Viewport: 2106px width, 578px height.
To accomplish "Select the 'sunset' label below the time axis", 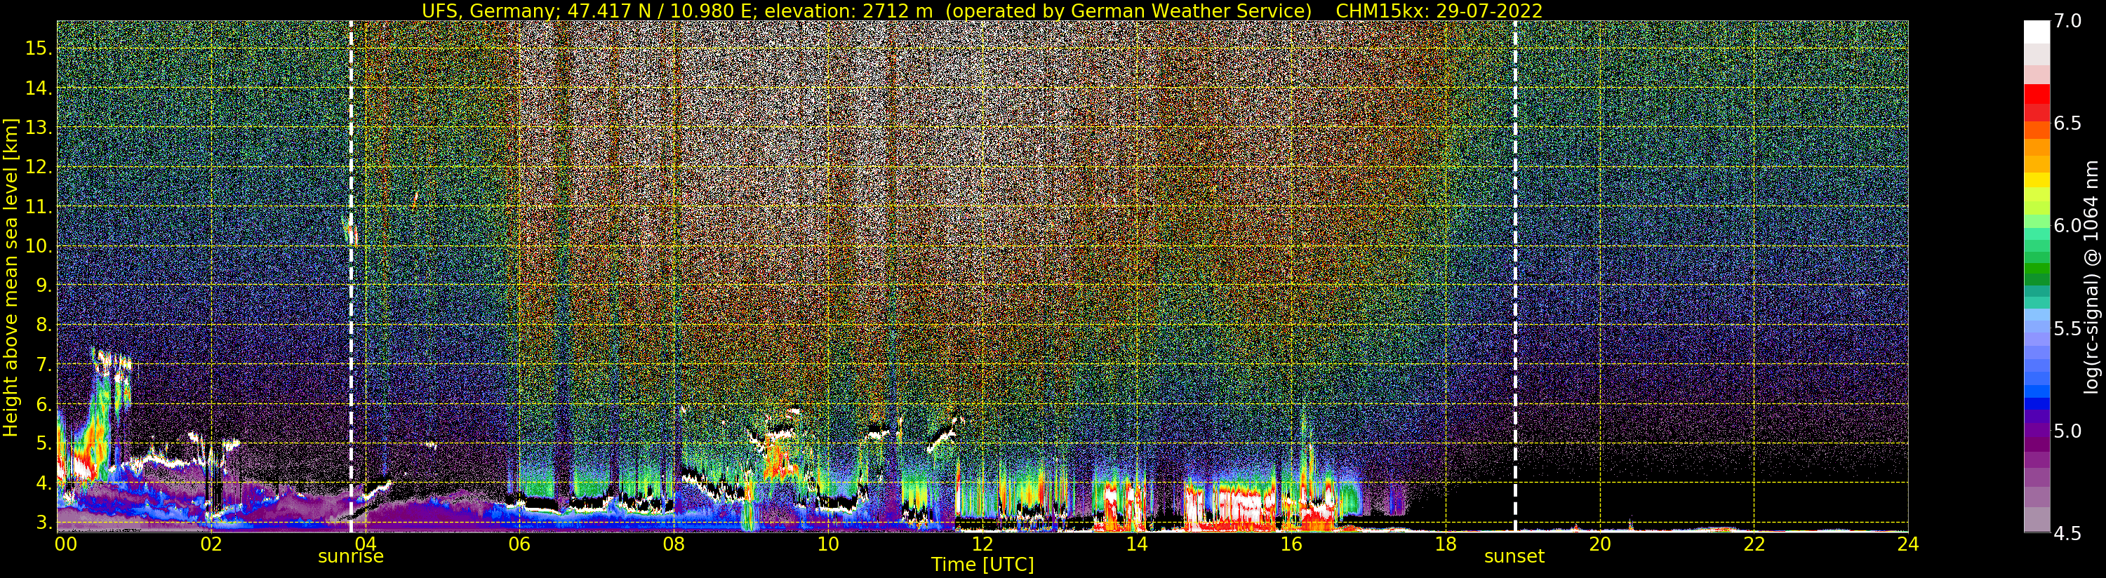I will [x=1514, y=557].
